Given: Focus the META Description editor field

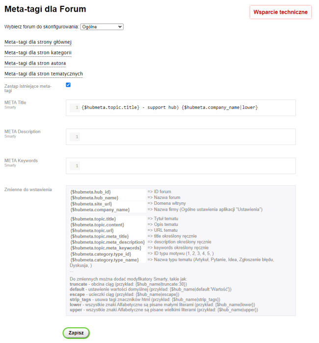Looking at the screenshot, I should (x=186, y=137).
